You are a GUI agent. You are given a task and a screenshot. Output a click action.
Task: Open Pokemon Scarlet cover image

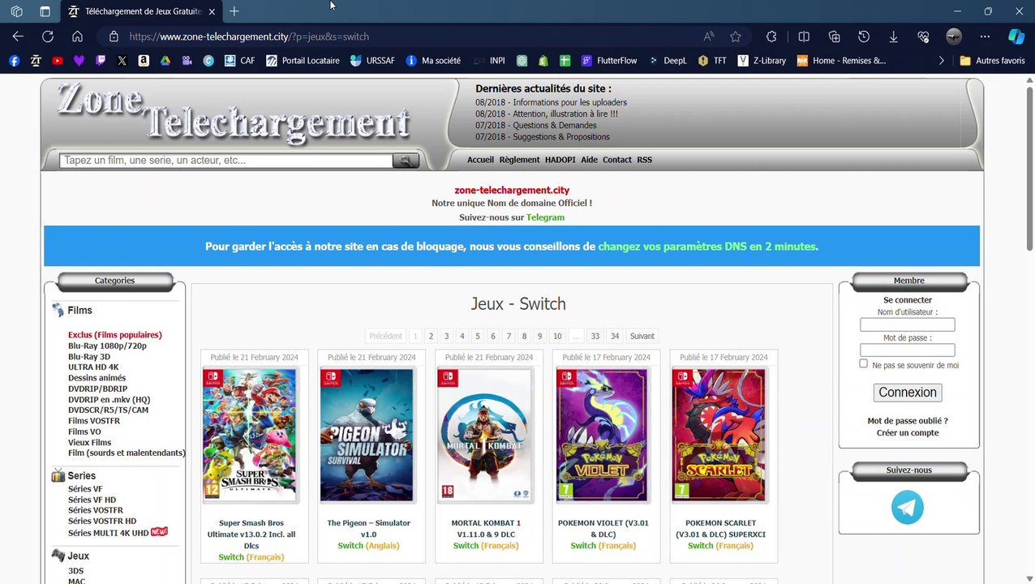[719, 435]
